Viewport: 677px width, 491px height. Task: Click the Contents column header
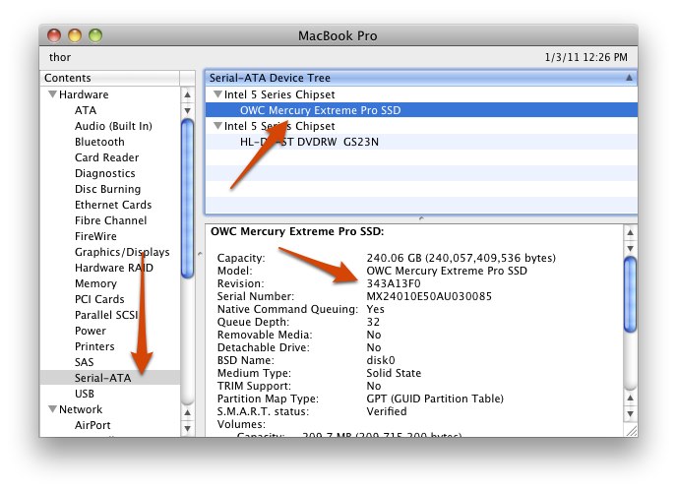tap(109, 78)
